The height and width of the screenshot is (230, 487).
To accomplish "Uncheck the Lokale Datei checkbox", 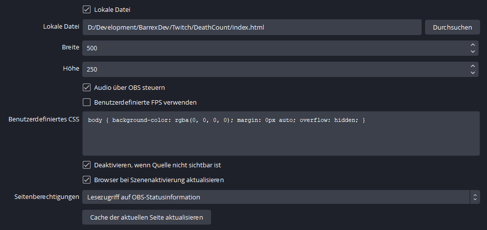I will point(87,9).
